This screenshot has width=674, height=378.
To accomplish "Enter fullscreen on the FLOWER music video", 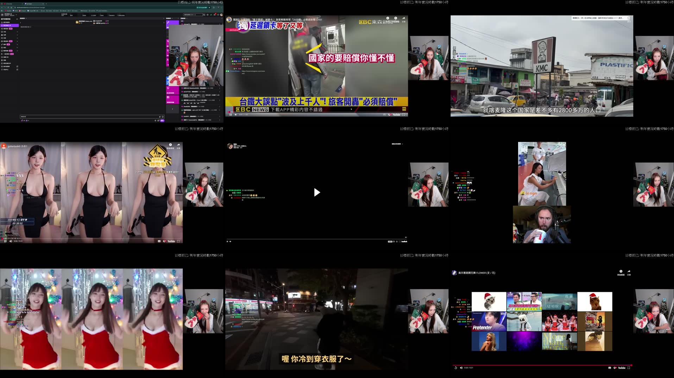I will [x=629, y=368].
